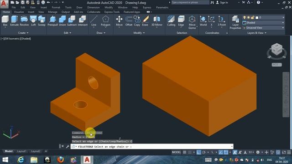Viewport: 292px width, 164px height.
Task: Select the Loft tool
Action: point(33,21)
